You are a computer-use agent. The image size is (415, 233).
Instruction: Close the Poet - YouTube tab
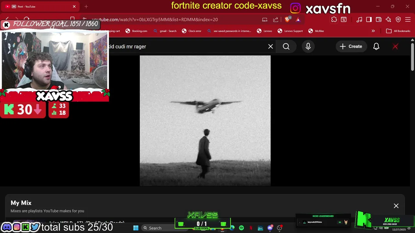(x=74, y=6)
